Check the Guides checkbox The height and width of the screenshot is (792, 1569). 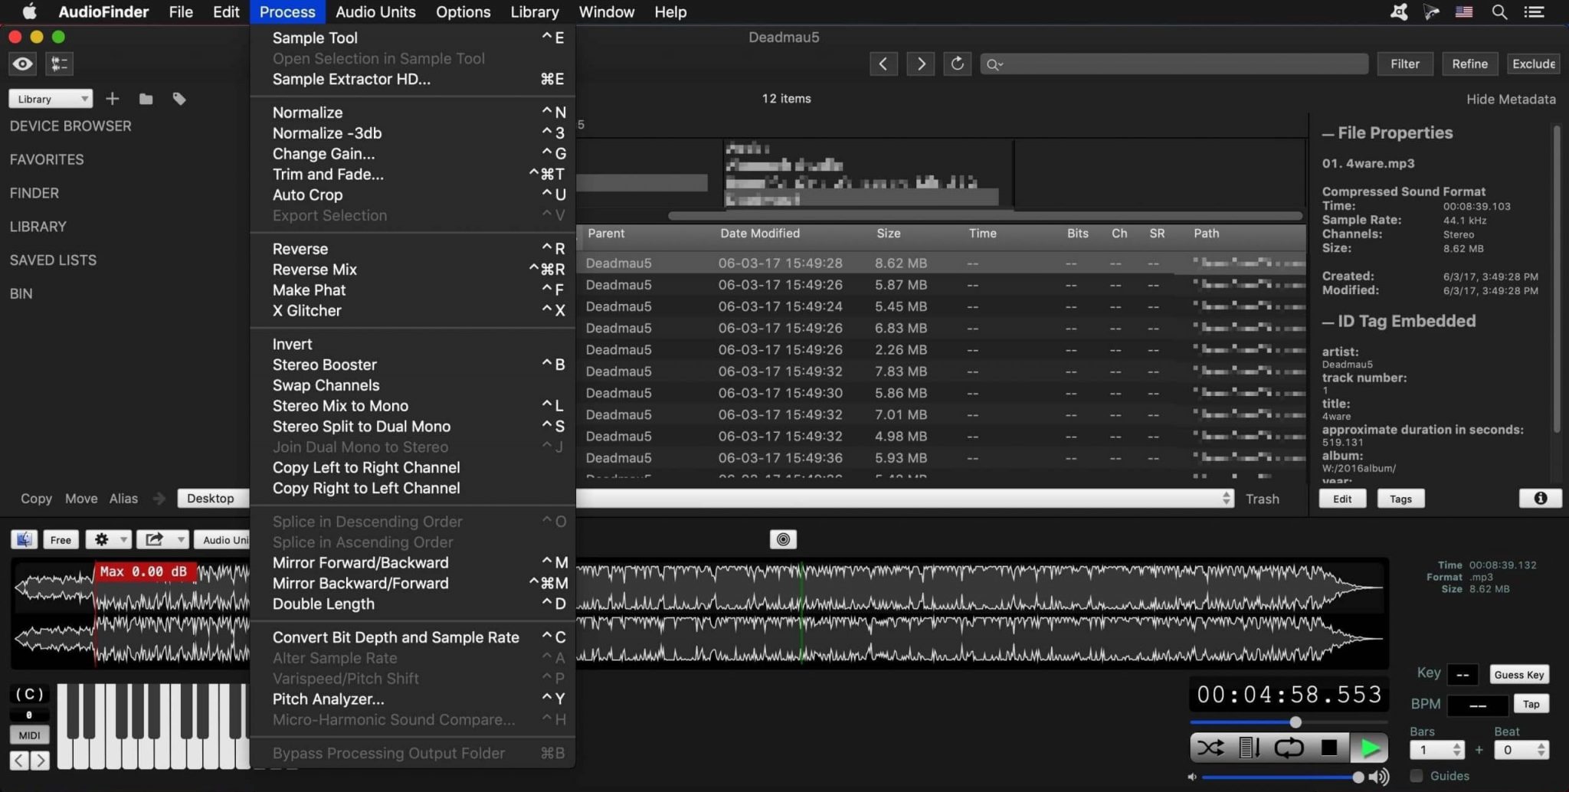click(1417, 775)
